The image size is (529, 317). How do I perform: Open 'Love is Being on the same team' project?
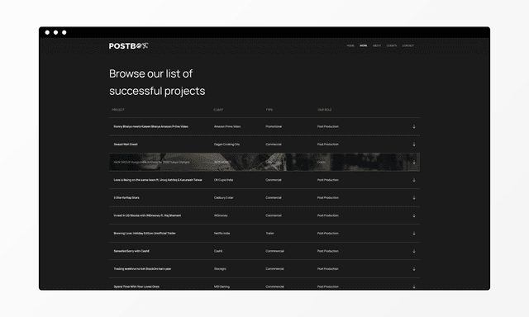[x=158, y=180]
